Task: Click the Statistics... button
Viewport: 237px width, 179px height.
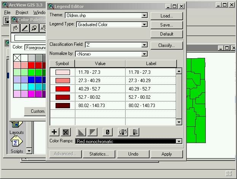Action: pos(99,154)
